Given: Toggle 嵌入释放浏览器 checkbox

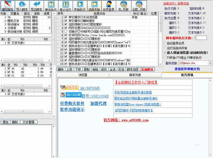Looking at the screenshot, I should [165, 53].
